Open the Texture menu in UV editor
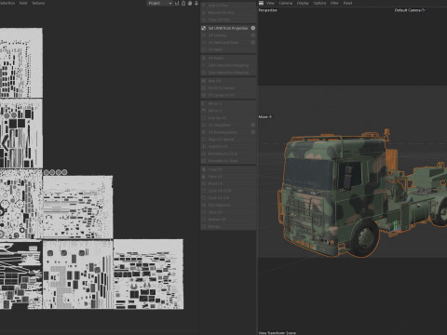Screen dimensions: 447x335 [x=38, y=3]
